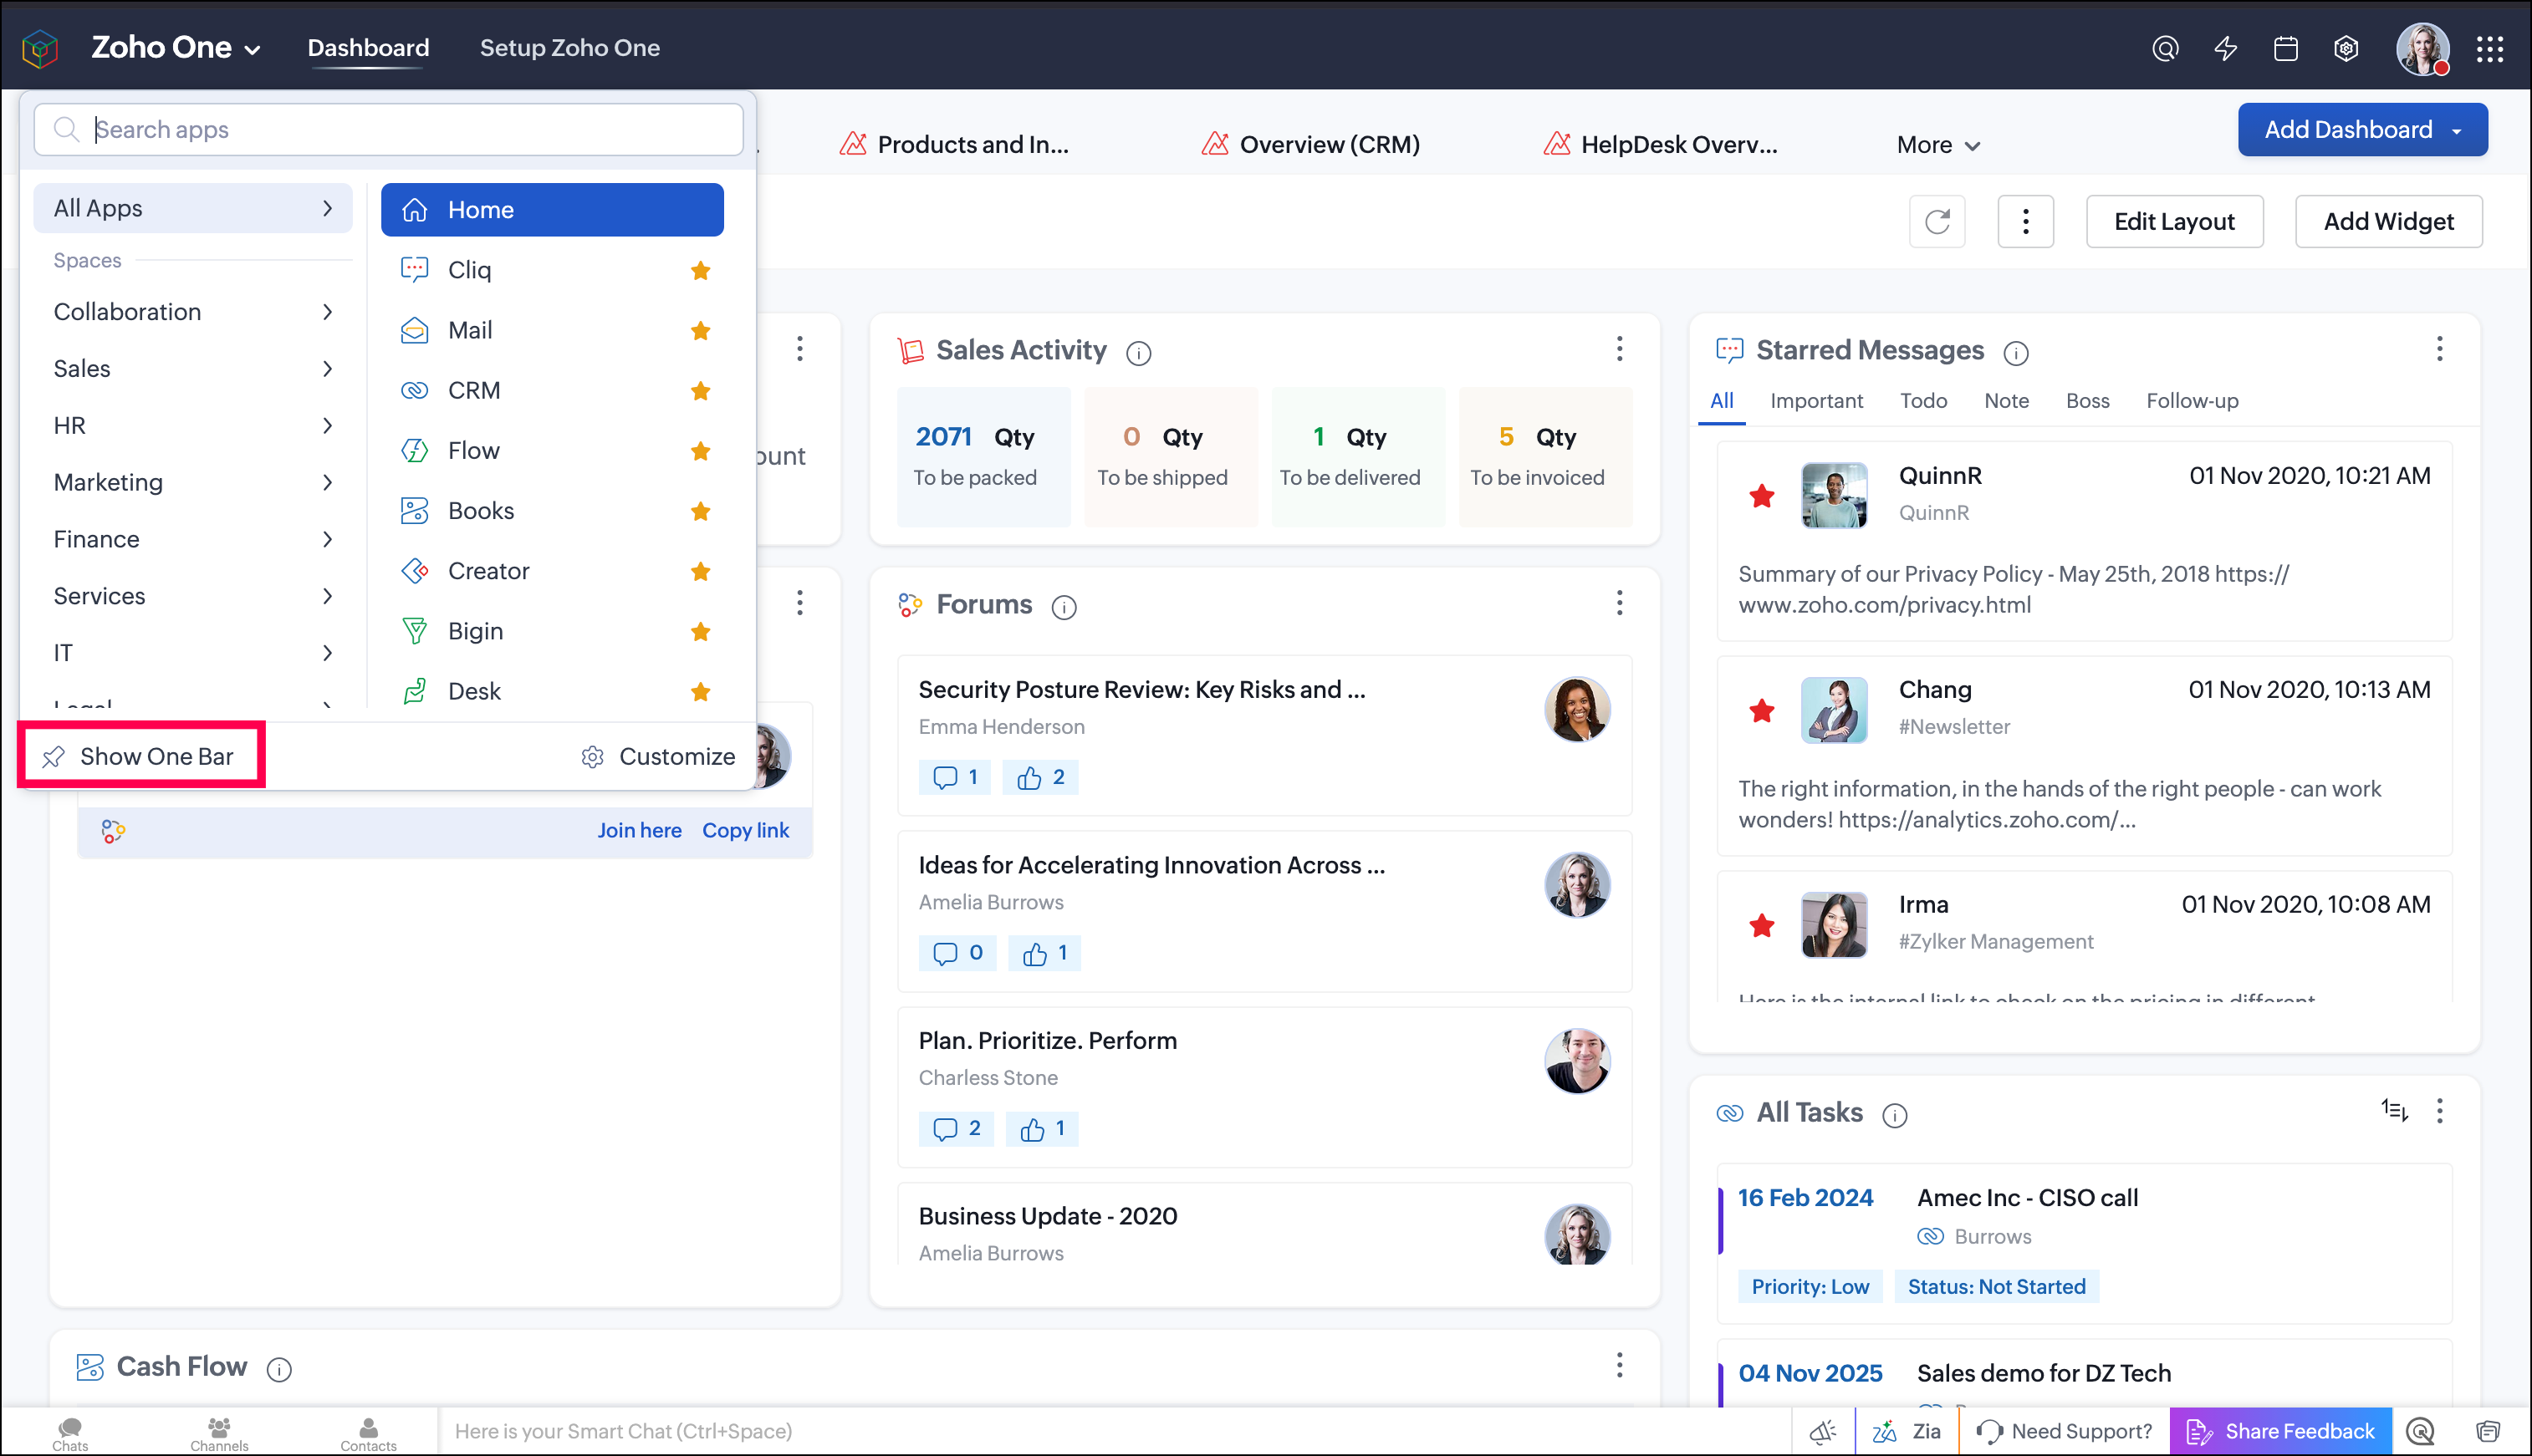Unstar the Bigin app favorite

point(700,631)
